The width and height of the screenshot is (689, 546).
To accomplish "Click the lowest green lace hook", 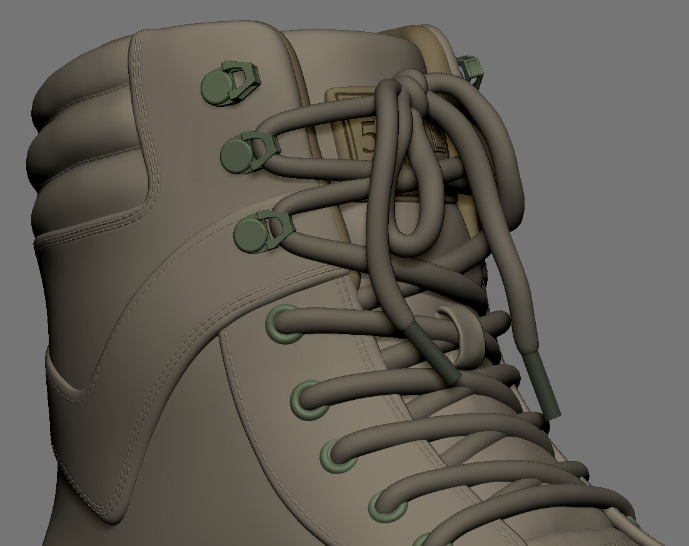I will coord(259,234).
